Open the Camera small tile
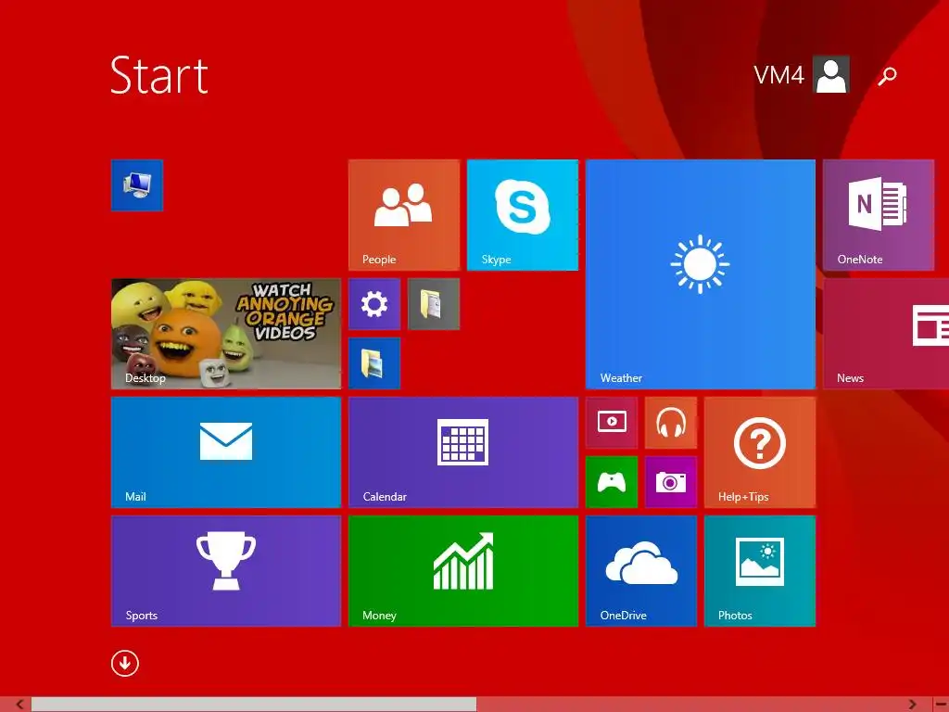 click(x=671, y=482)
